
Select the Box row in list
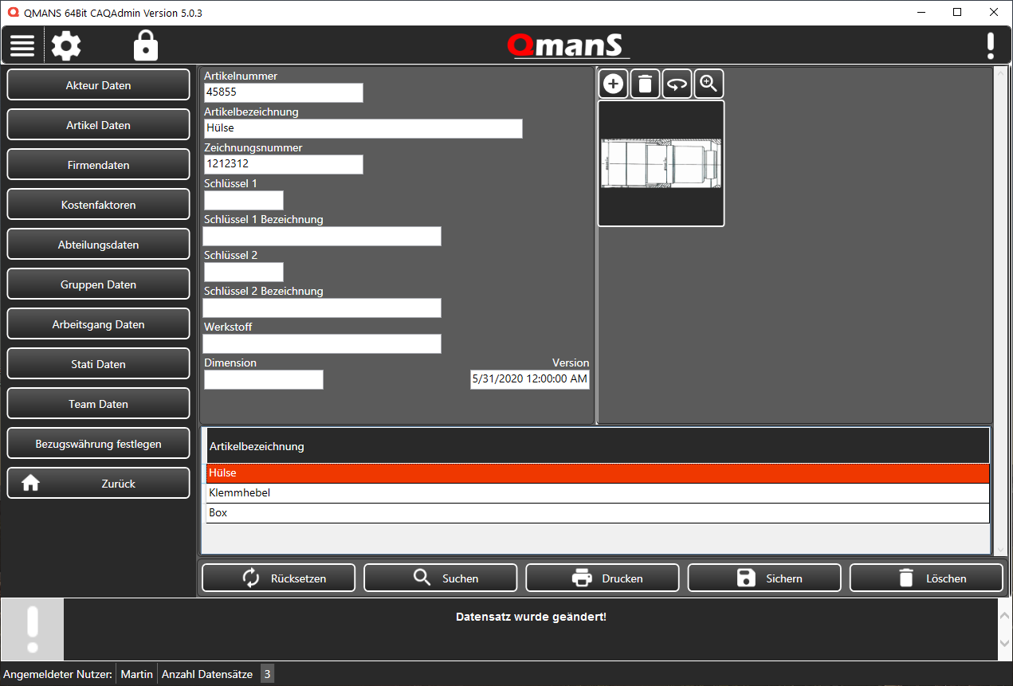[x=598, y=513]
